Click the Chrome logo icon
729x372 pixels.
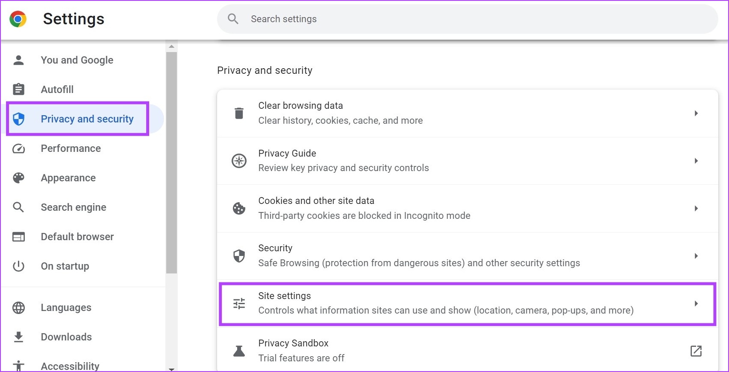click(18, 19)
